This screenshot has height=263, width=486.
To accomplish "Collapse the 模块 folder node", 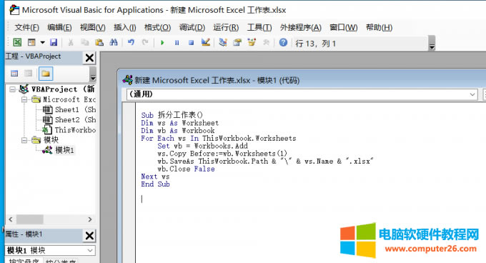I will 24,140.
